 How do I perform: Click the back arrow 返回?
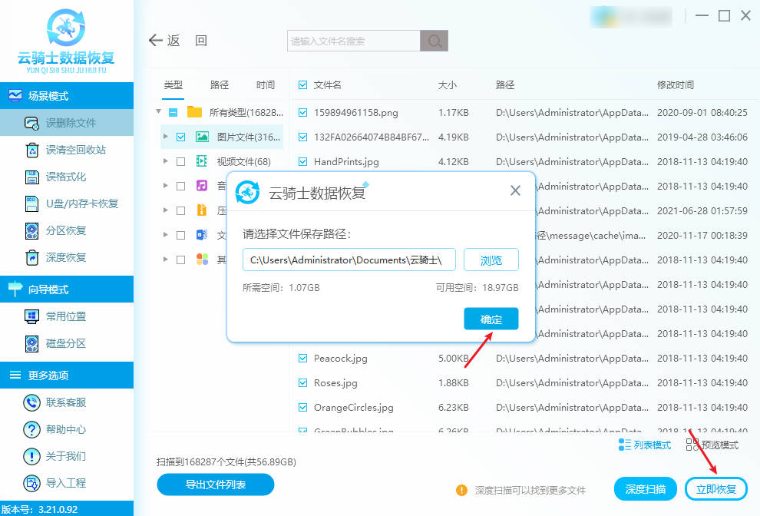pos(177,41)
